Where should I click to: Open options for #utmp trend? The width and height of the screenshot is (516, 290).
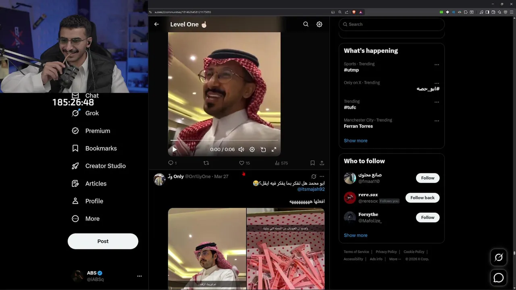pos(437,64)
